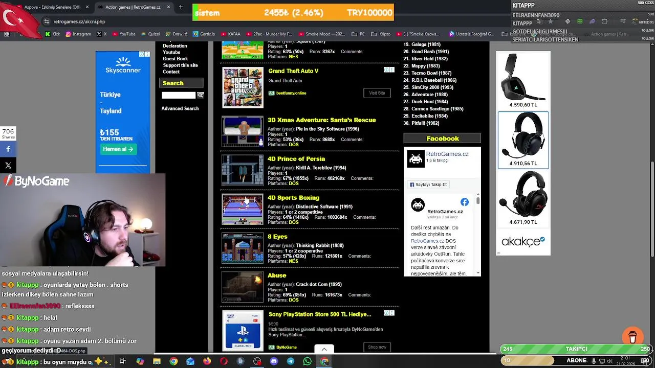
Task: Open Discord from the taskbar
Action: click(274, 361)
